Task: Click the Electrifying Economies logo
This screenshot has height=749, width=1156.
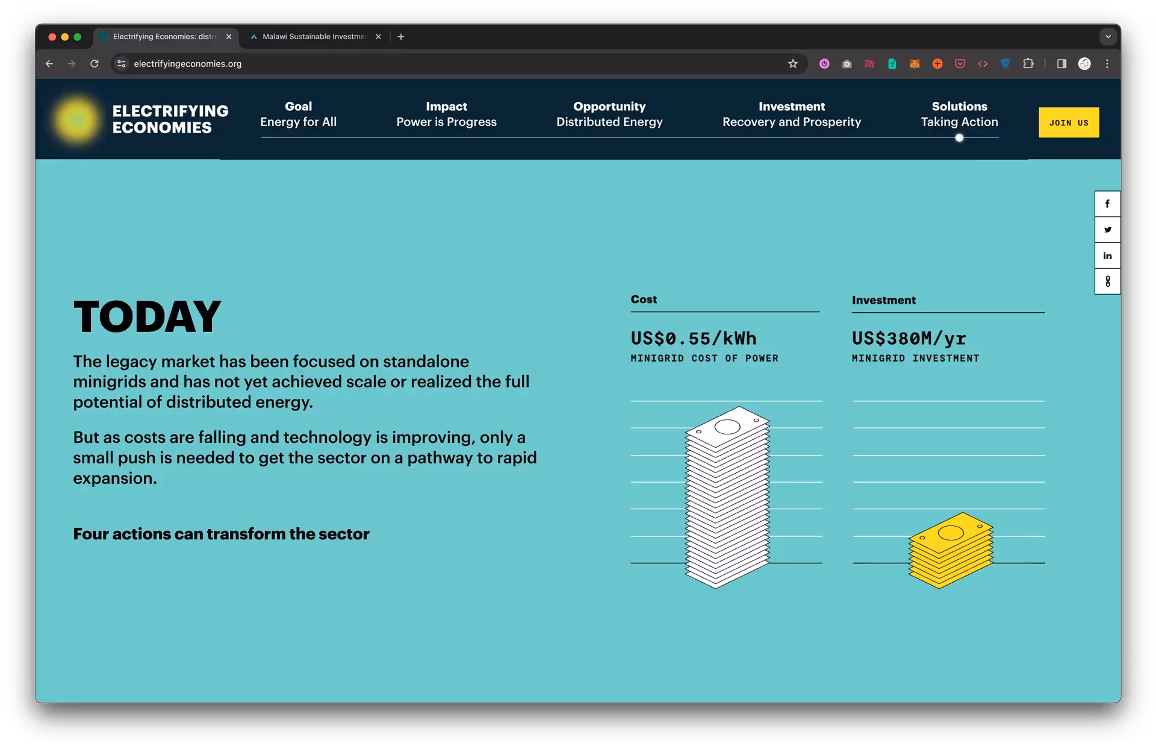Action: click(x=140, y=119)
